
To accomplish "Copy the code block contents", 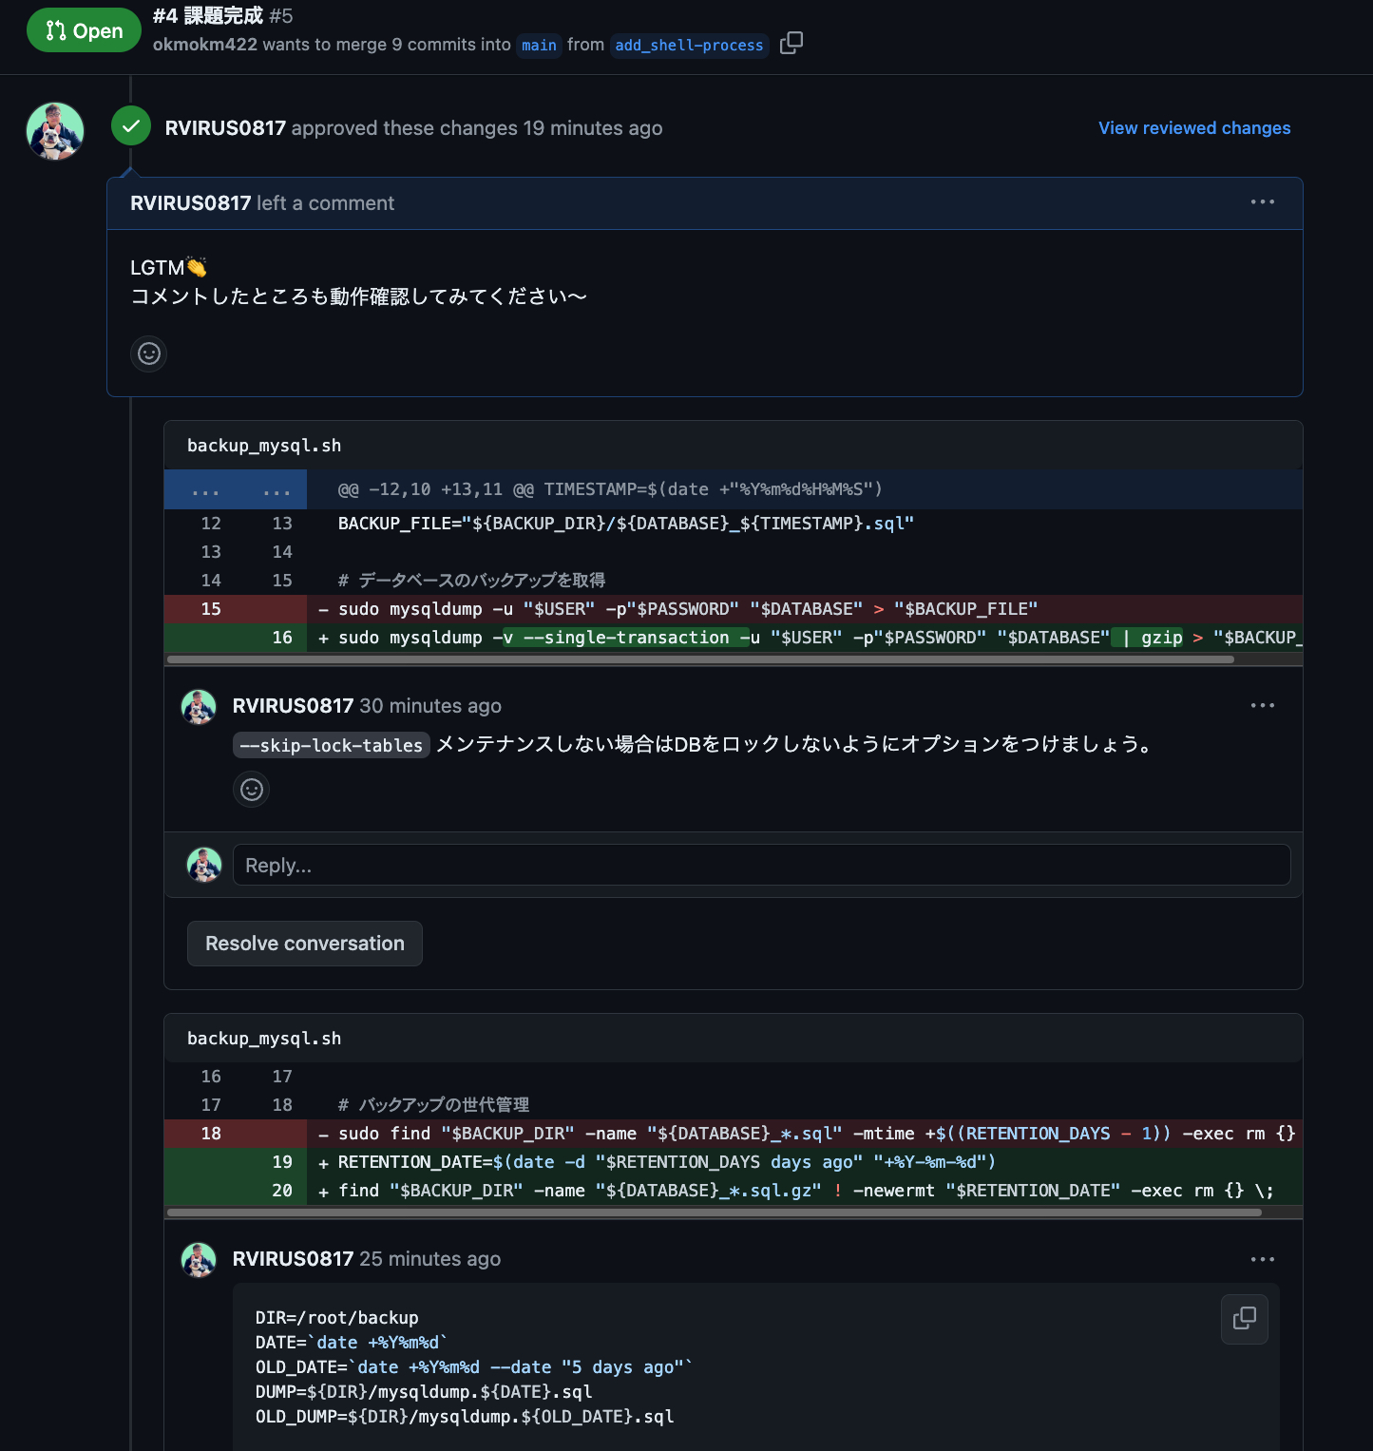I will (1244, 1319).
